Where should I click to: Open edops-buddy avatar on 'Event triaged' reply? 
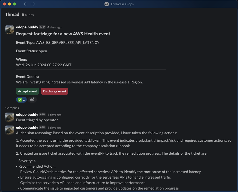(9, 117)
